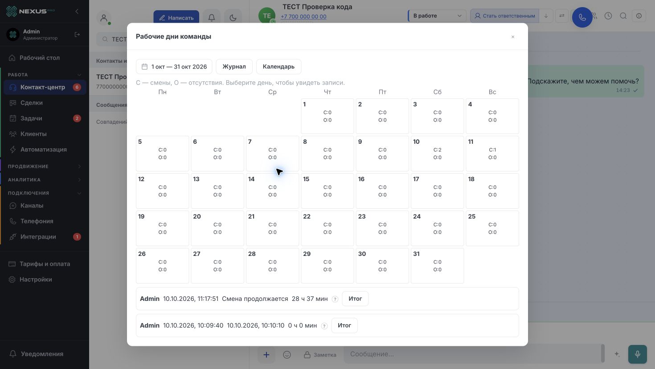Toggle the Заметка note mode
655x369 pixels.
(x=320, y=355)
